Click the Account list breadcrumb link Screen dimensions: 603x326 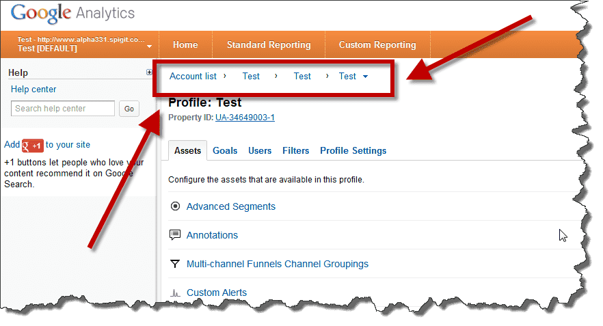click(x=193, y=76)
